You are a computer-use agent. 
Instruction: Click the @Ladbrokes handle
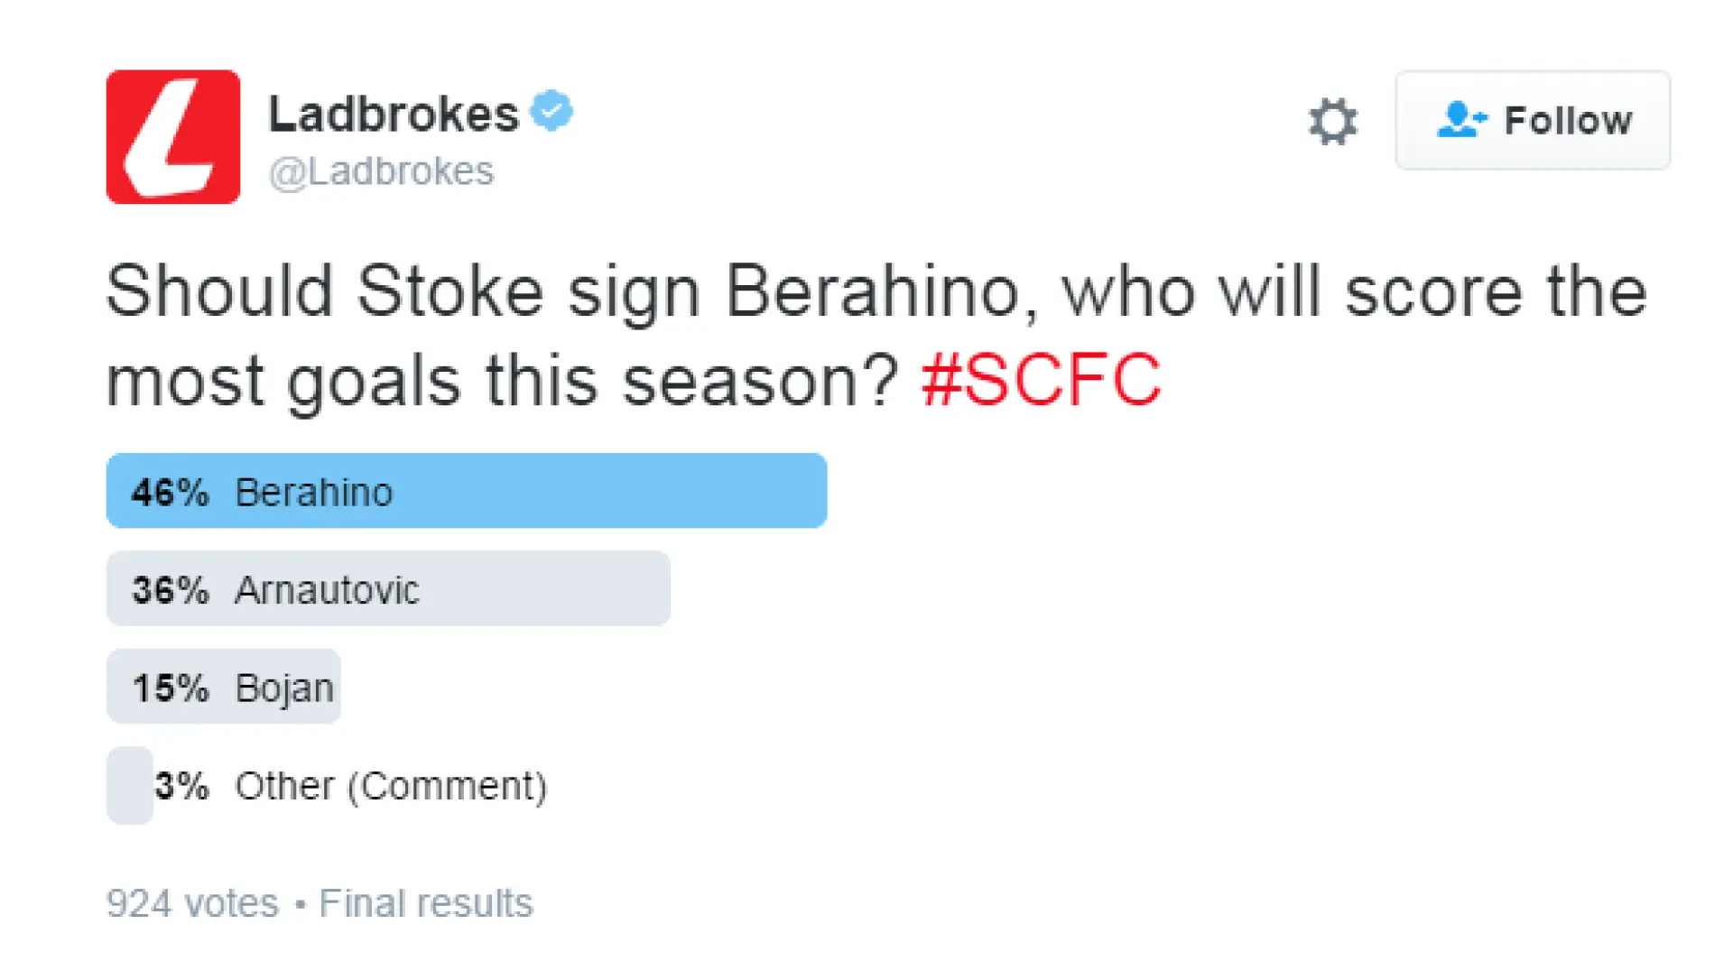381,171
